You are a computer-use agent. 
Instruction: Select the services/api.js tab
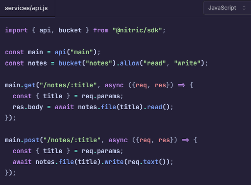26,8
